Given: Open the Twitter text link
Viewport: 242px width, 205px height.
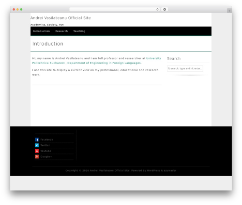Looking at the screenshot, I should point(45,145).
